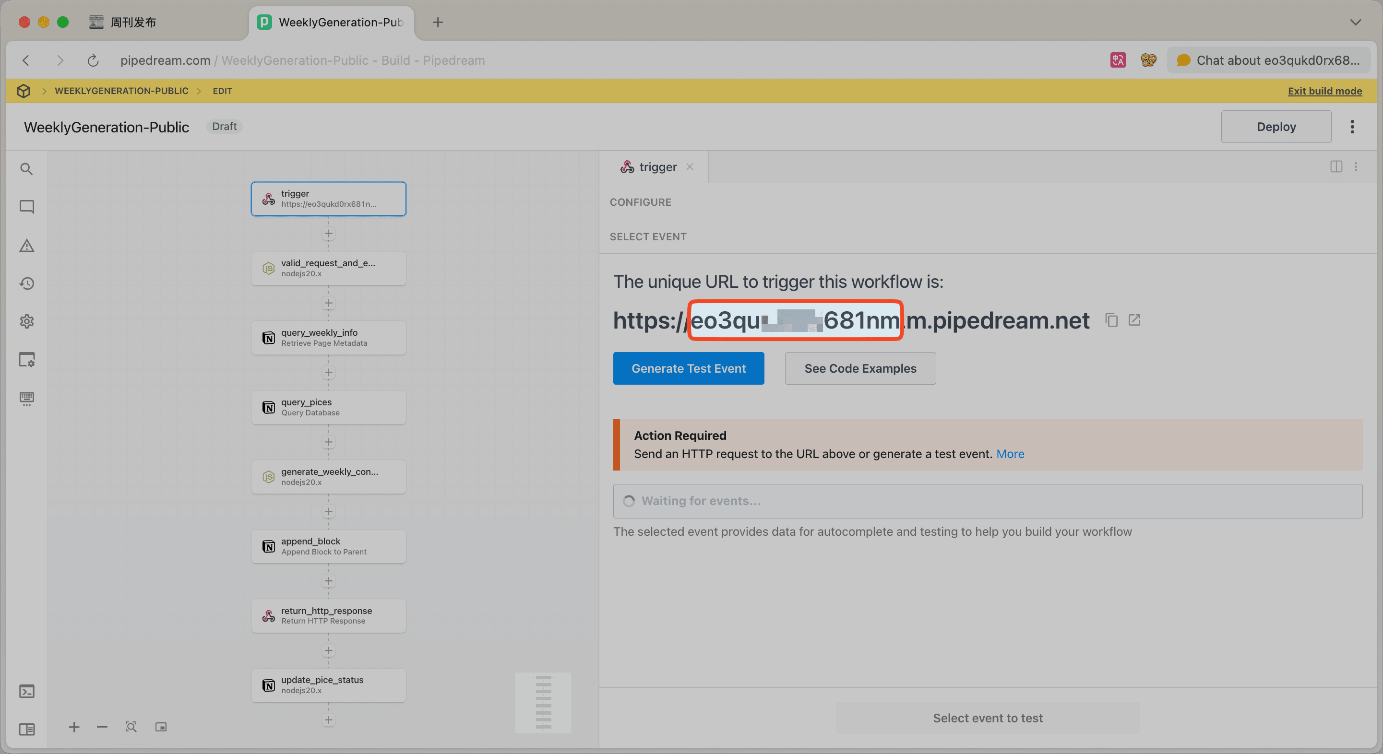This screenshot has width=1383, height=754.
Task: Toggle the split panel layout icon
Action: (x=1336, y=167)
